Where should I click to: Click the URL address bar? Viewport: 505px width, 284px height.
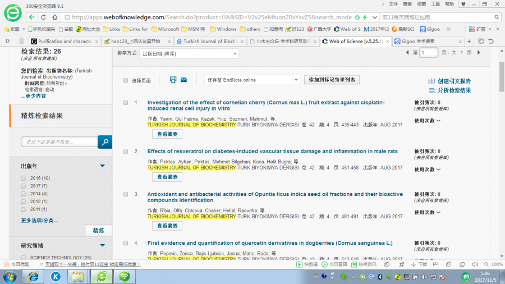click(212, 17)
